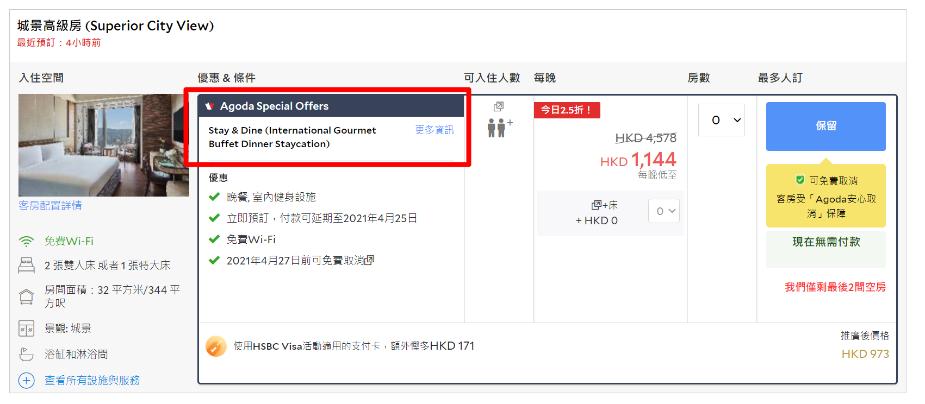Open the 客房配置詳情 room details link
The height and width of the screenshot is (404, 925).
[x=50, y=206]
